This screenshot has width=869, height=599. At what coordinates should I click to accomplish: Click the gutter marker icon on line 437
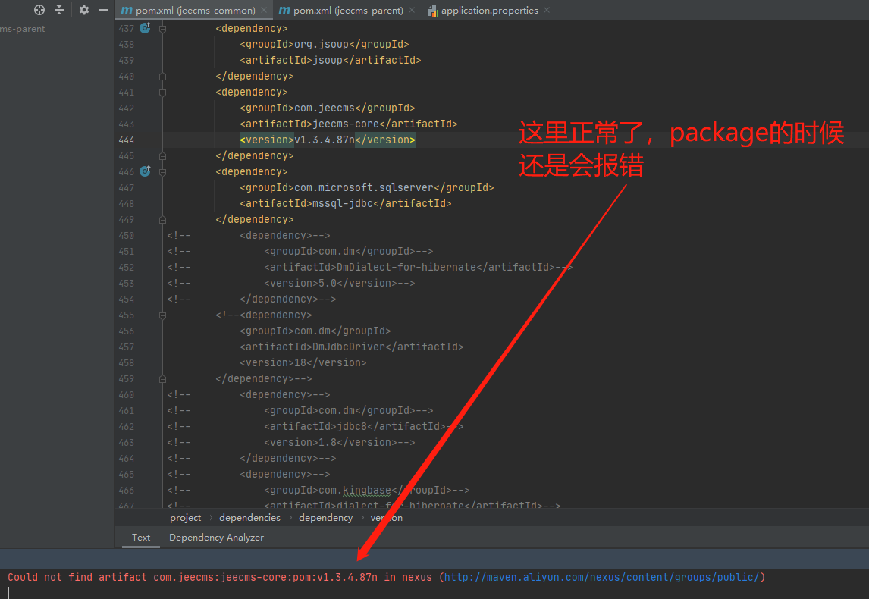[145, 28]
